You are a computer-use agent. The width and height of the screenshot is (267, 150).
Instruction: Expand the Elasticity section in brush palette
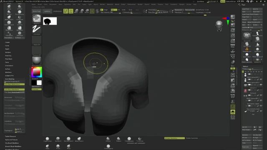8,56
